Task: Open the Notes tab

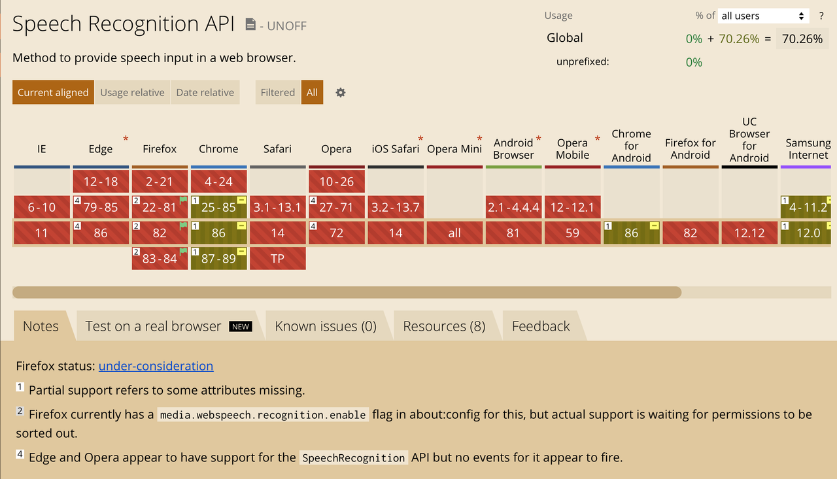Action: [x=41, y=326]
